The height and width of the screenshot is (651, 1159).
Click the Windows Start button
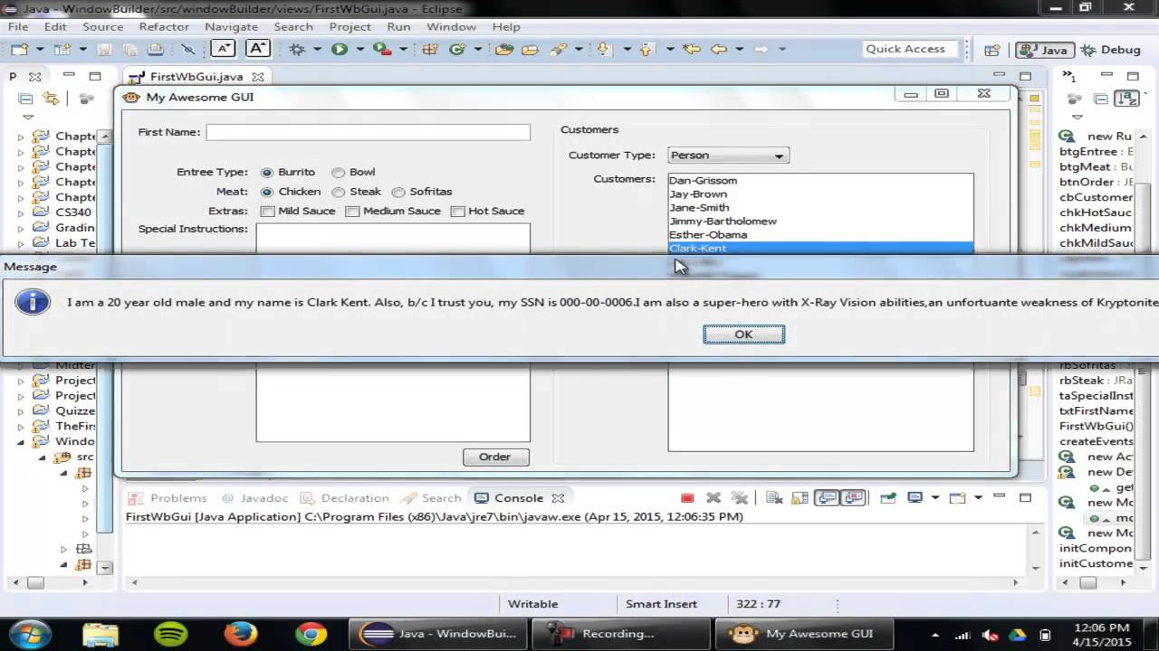[x=32, y=634]
